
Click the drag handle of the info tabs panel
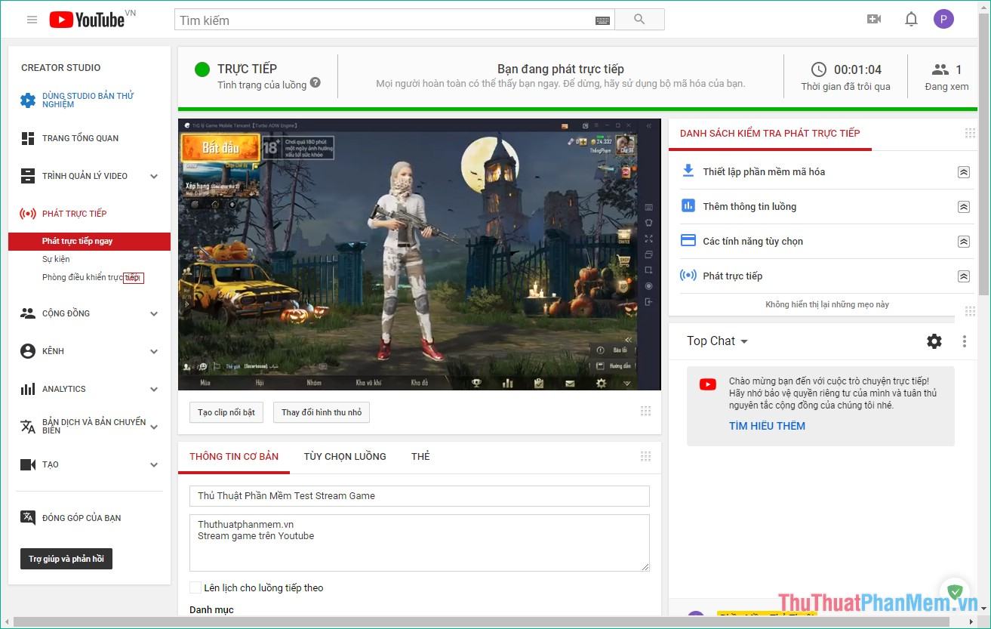645,456
